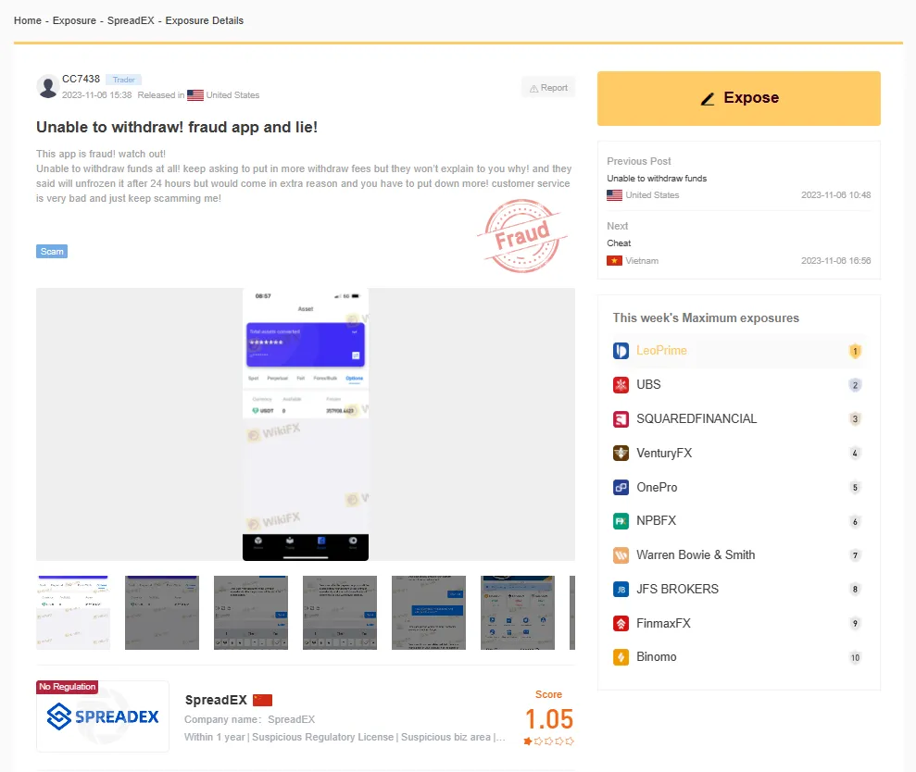
Task: Click "This week's Maximum exposures" heading
Action: pyautogui.click(x=706, y=318)
